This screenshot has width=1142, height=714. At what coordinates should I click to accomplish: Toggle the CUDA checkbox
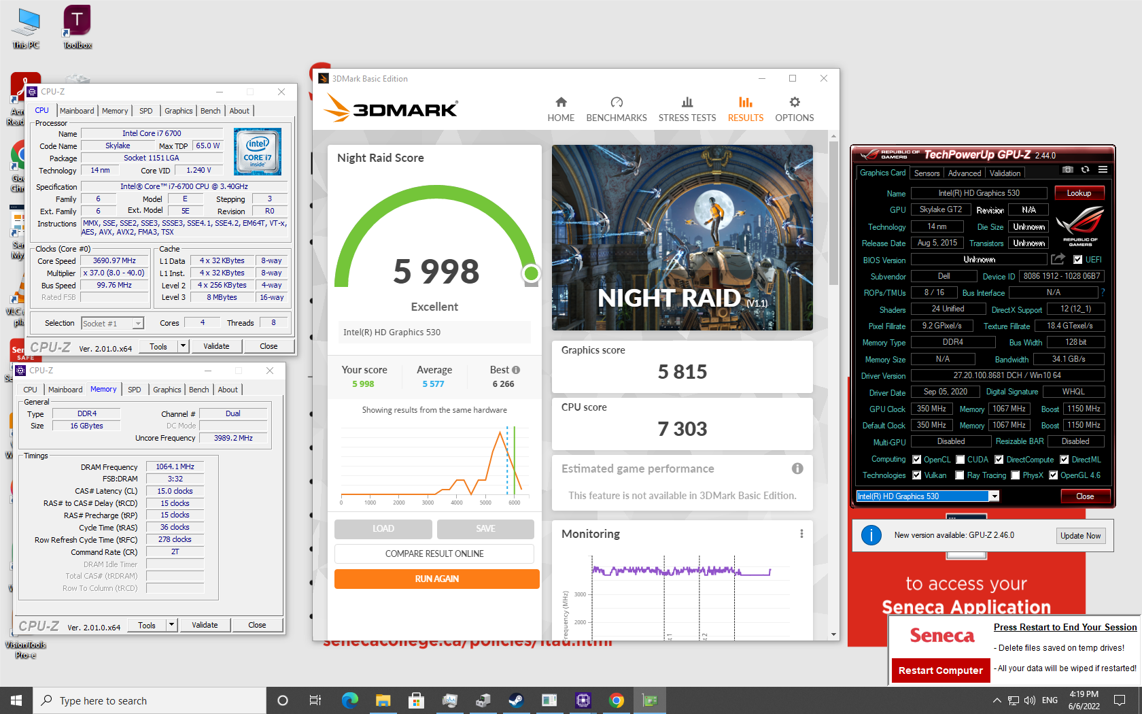coord(961,460)
